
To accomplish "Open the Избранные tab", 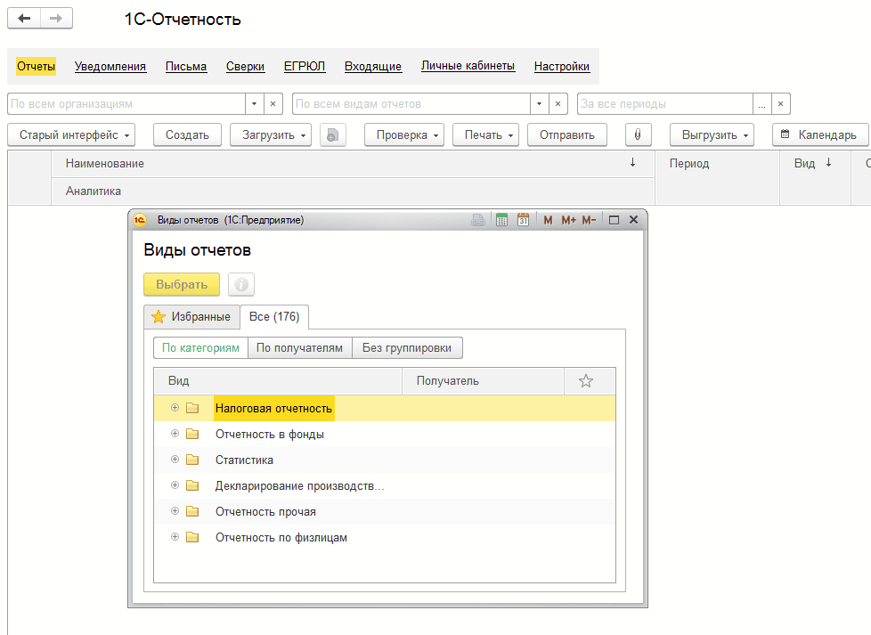I will pos(191,317).
